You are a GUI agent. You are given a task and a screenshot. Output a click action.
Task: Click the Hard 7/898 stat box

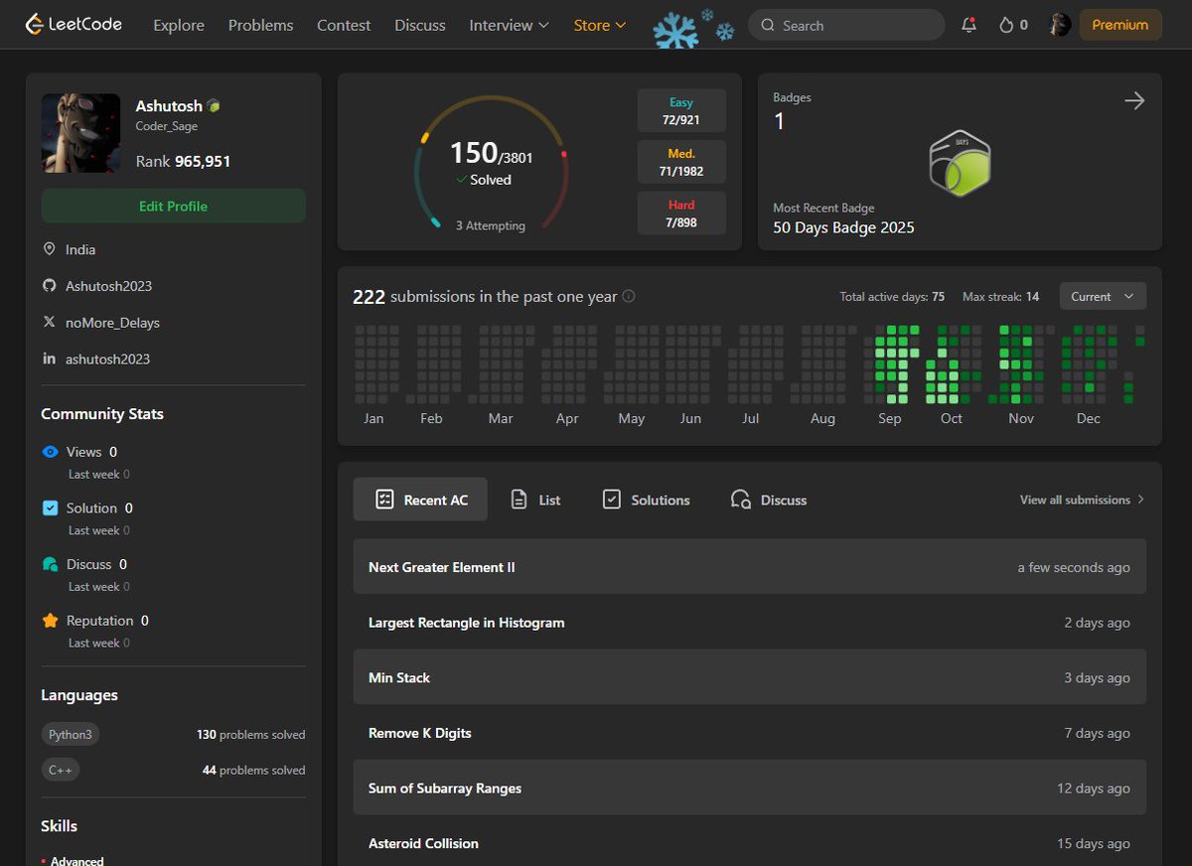pyautogui.click(x=681, y=214)
